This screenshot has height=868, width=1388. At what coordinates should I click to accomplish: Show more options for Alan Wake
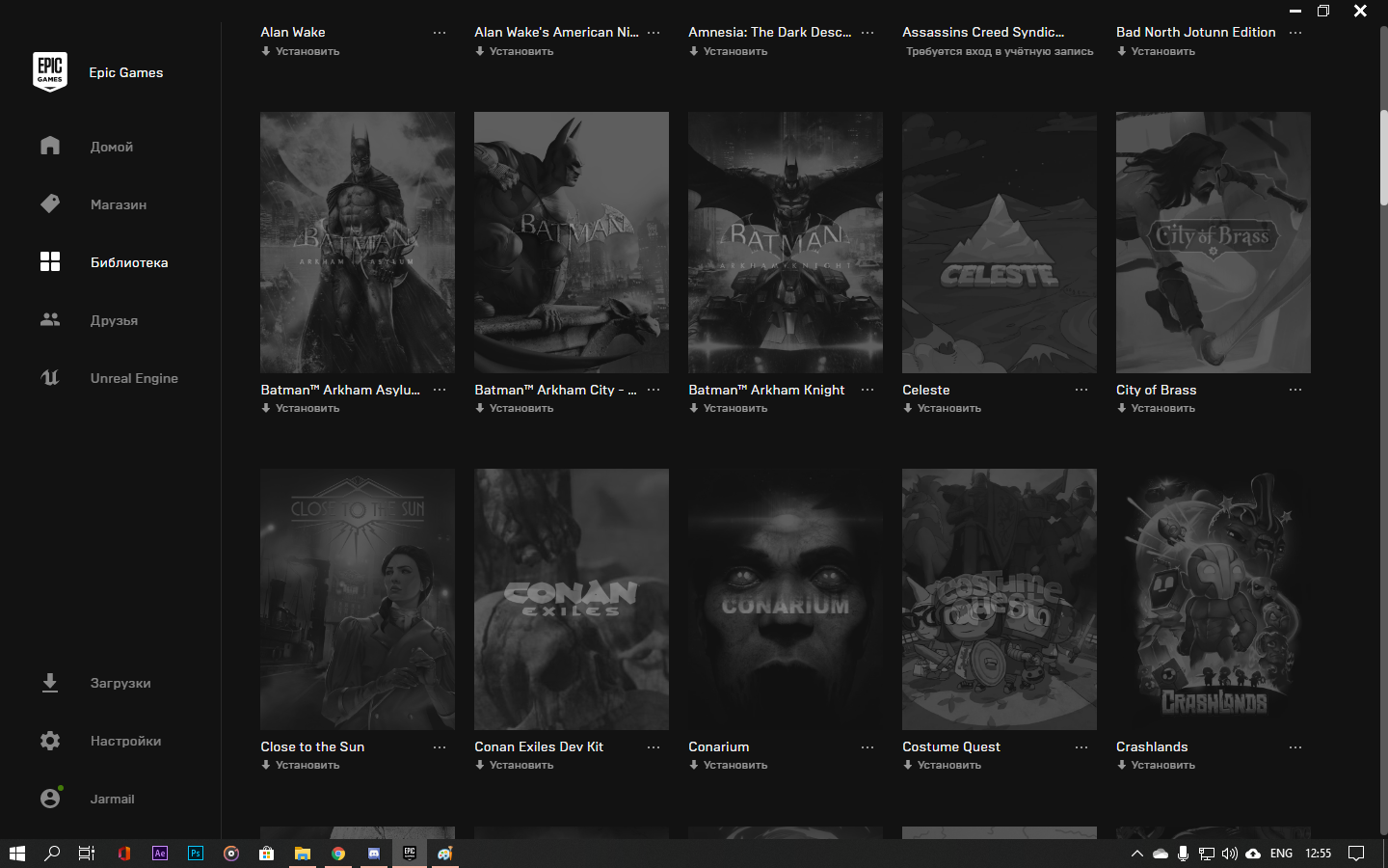[440, 33]
